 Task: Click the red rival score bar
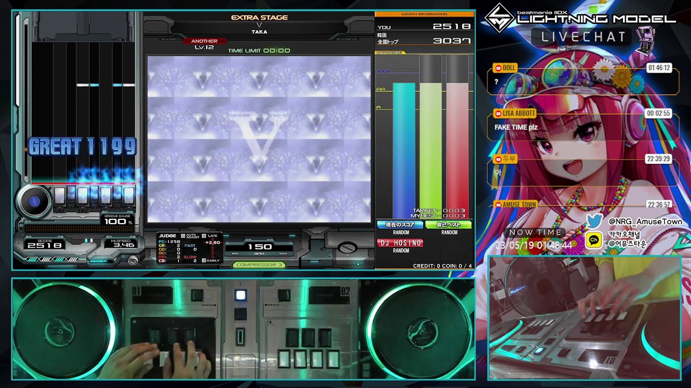click(457, 150)
